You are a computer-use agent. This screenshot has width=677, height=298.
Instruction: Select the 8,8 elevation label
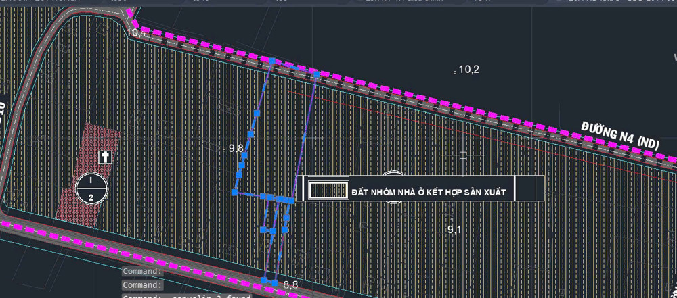click(x=291, y=285)
